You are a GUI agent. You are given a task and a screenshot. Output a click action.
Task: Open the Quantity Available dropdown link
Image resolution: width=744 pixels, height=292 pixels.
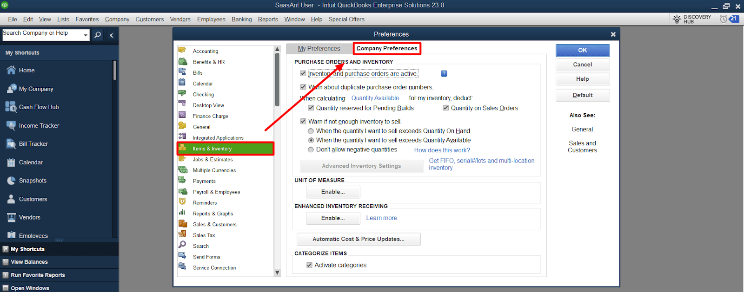375,98
